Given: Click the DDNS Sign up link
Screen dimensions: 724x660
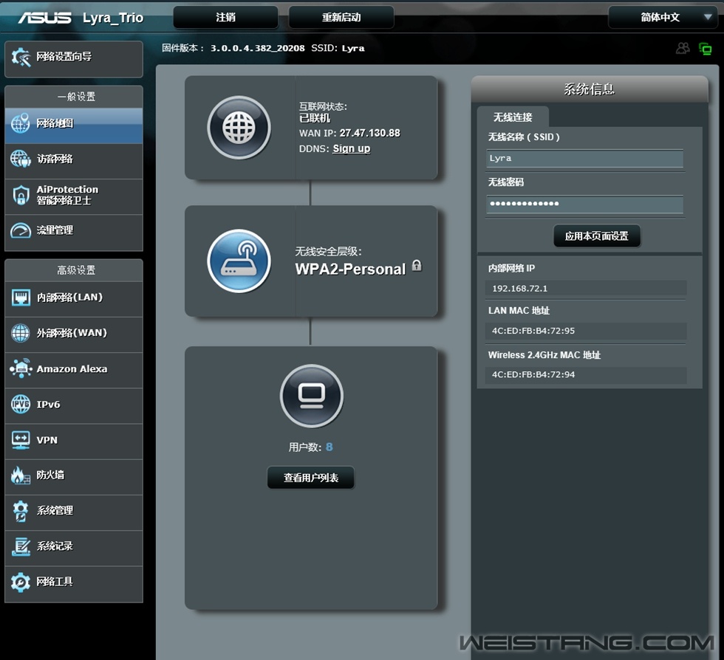Looking at the screenshot, I should point(351,148).
